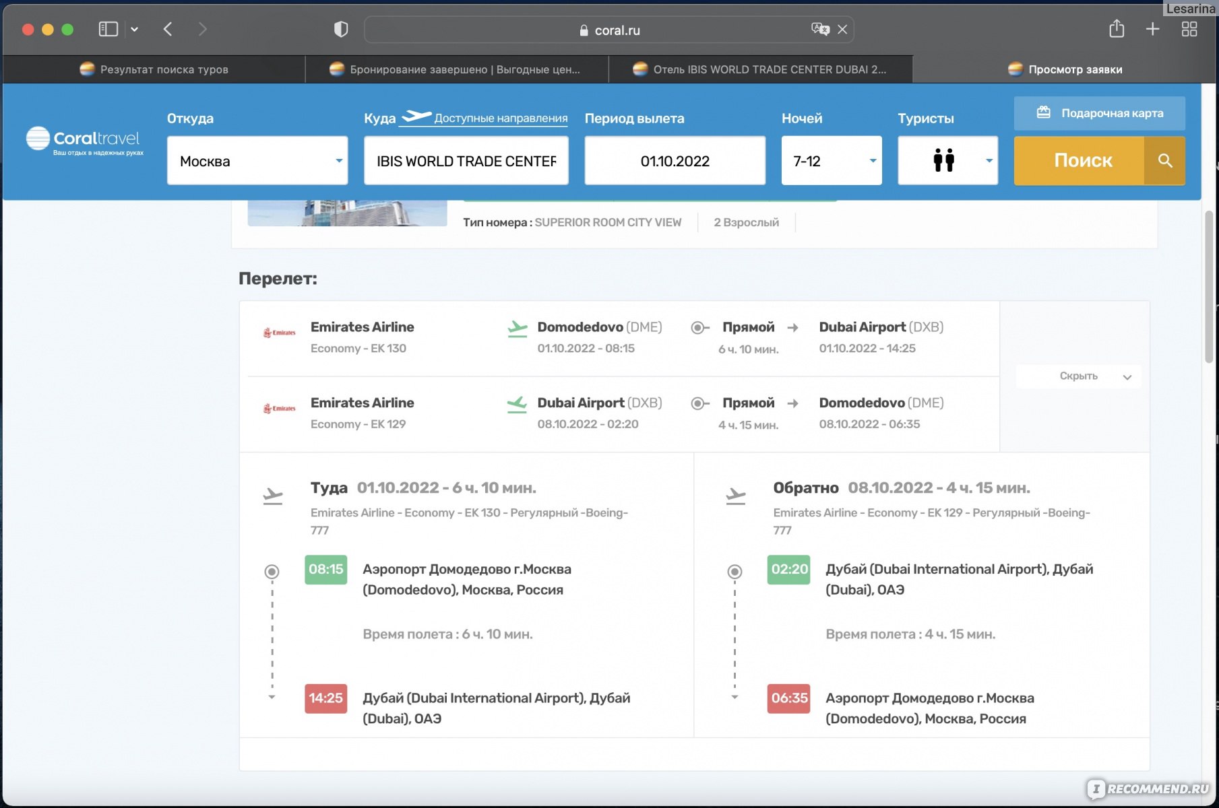This screenshot has width=1219, height=808.
Task: Click the 02:20 departure time badge
Action: click(789, 570)
